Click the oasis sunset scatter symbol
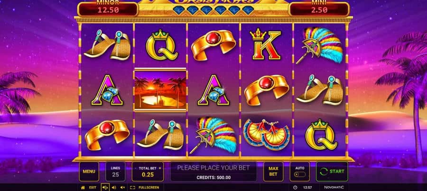 pos(160,90)
